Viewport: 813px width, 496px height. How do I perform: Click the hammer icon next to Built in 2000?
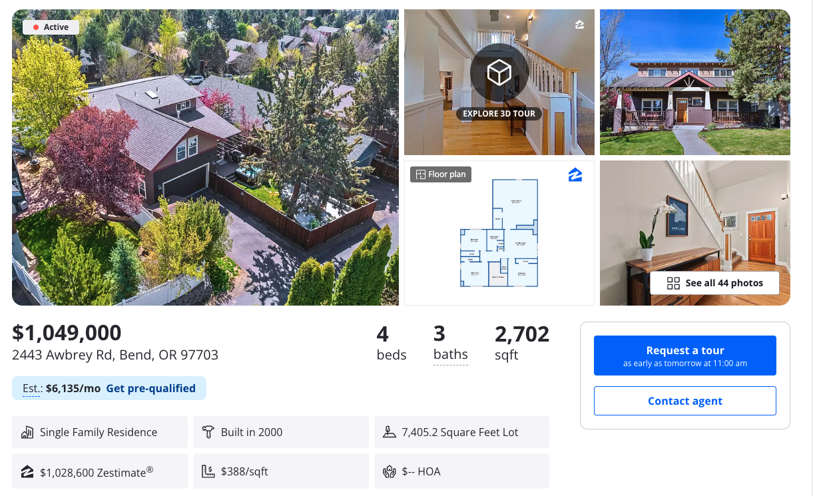208,432
